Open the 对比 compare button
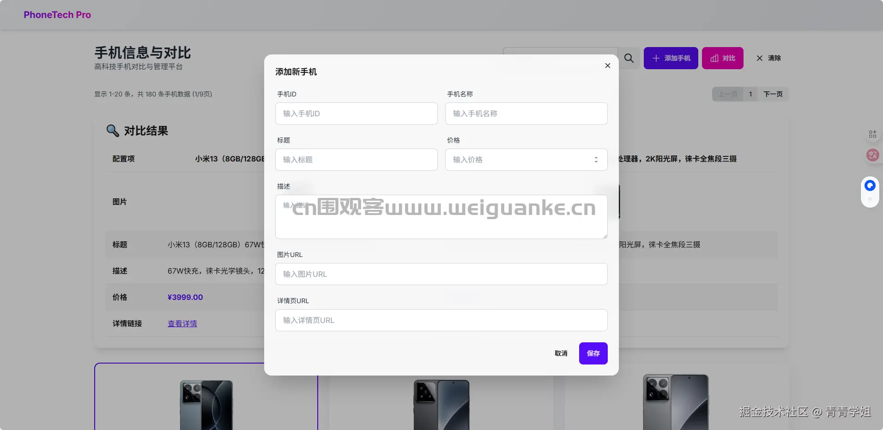The width and height of the screenshot is (883, 430). tap(723, 58)
